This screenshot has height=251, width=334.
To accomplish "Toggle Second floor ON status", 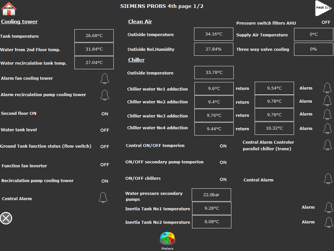I will (105, 114).
